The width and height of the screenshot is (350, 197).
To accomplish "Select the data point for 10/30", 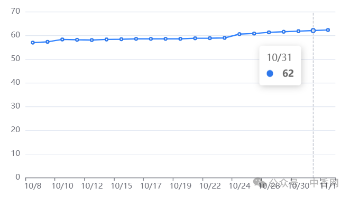I will coord(298,32).
